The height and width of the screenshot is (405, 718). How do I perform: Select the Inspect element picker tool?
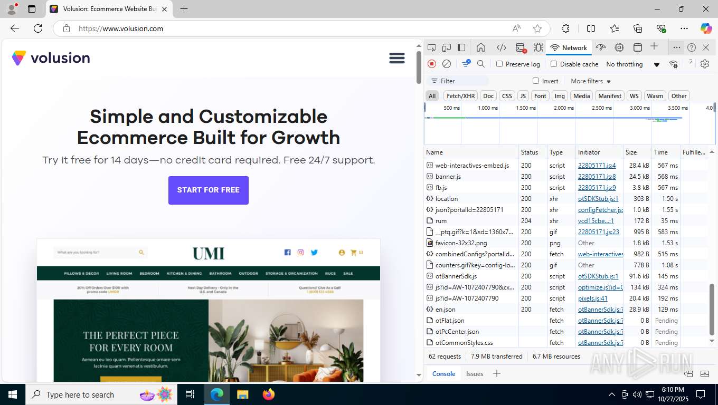(432, 47)
